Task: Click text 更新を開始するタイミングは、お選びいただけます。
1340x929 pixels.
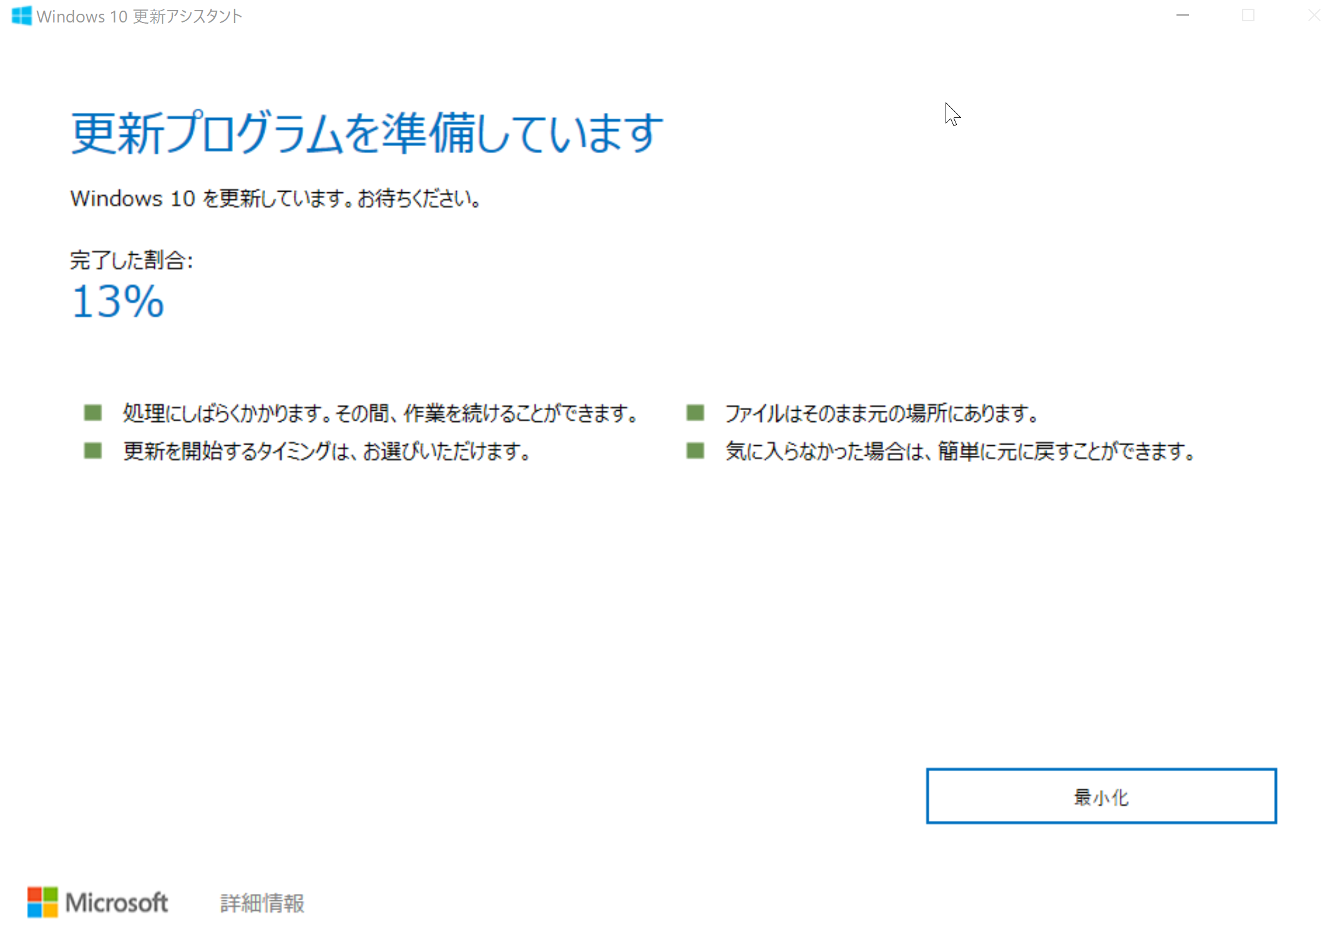Action: click(328, 451)
